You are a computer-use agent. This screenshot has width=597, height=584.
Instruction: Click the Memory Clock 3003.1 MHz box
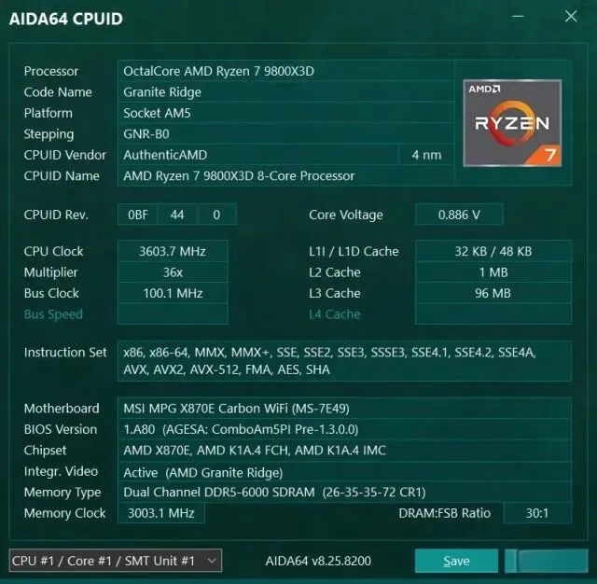[x=161, y=513]
